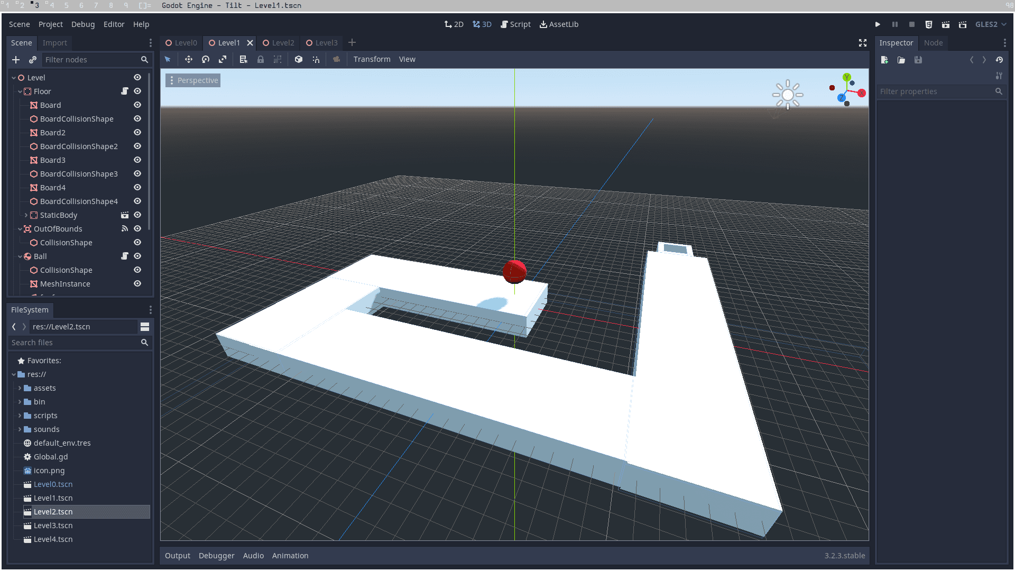The height and width of the screenshot is (571, 1015).
Task: Play the project
Action: tap(878, 24)
